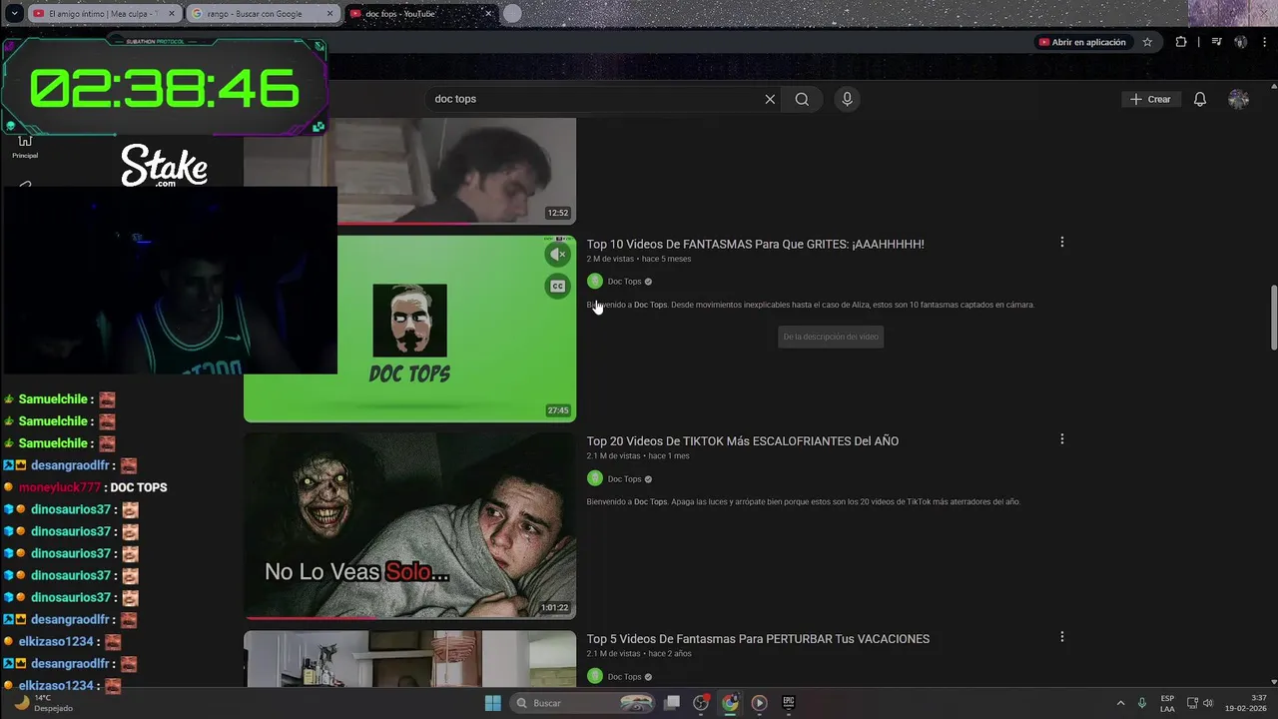Click Doc Tops avatar beside TIKTOK video
Screen dimensions: 1278x719
click(x=595, y=478)
